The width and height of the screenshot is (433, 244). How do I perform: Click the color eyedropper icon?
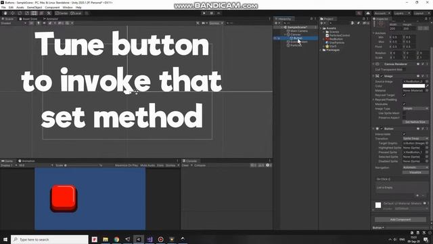point(427,86)
